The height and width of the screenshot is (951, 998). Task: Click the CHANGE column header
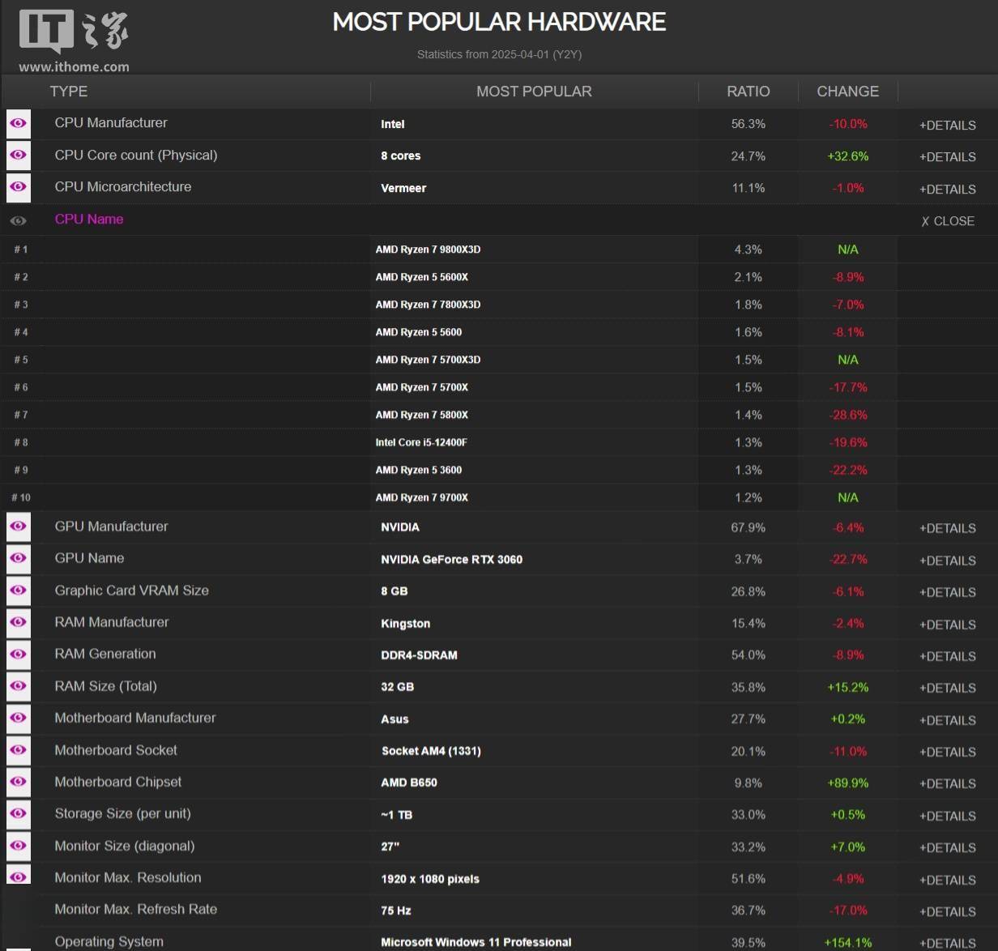point(847,92)
